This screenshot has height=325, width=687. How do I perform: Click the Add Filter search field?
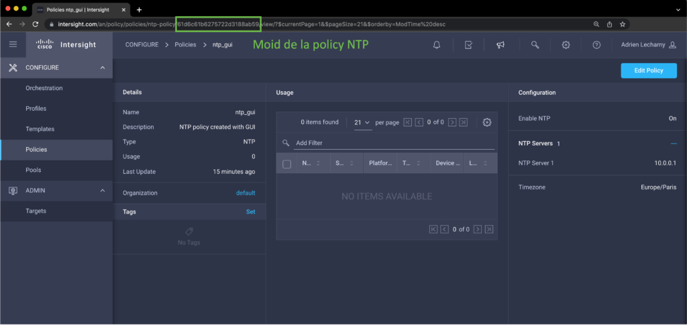(x=392, y=143)
